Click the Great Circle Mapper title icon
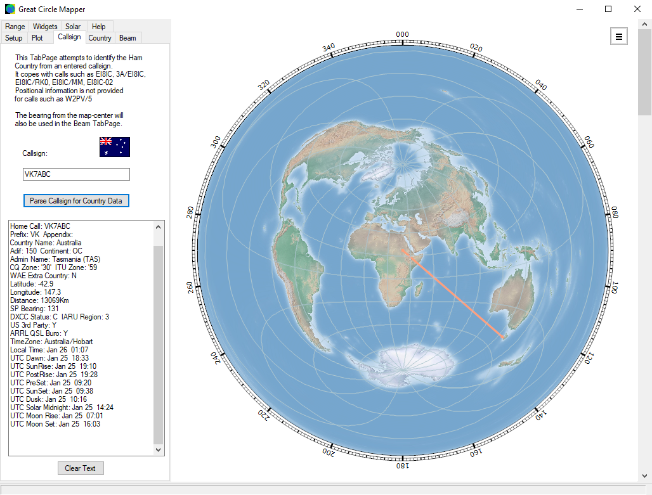Viewport: 652px width, 495px height. [x=10, y=9]
